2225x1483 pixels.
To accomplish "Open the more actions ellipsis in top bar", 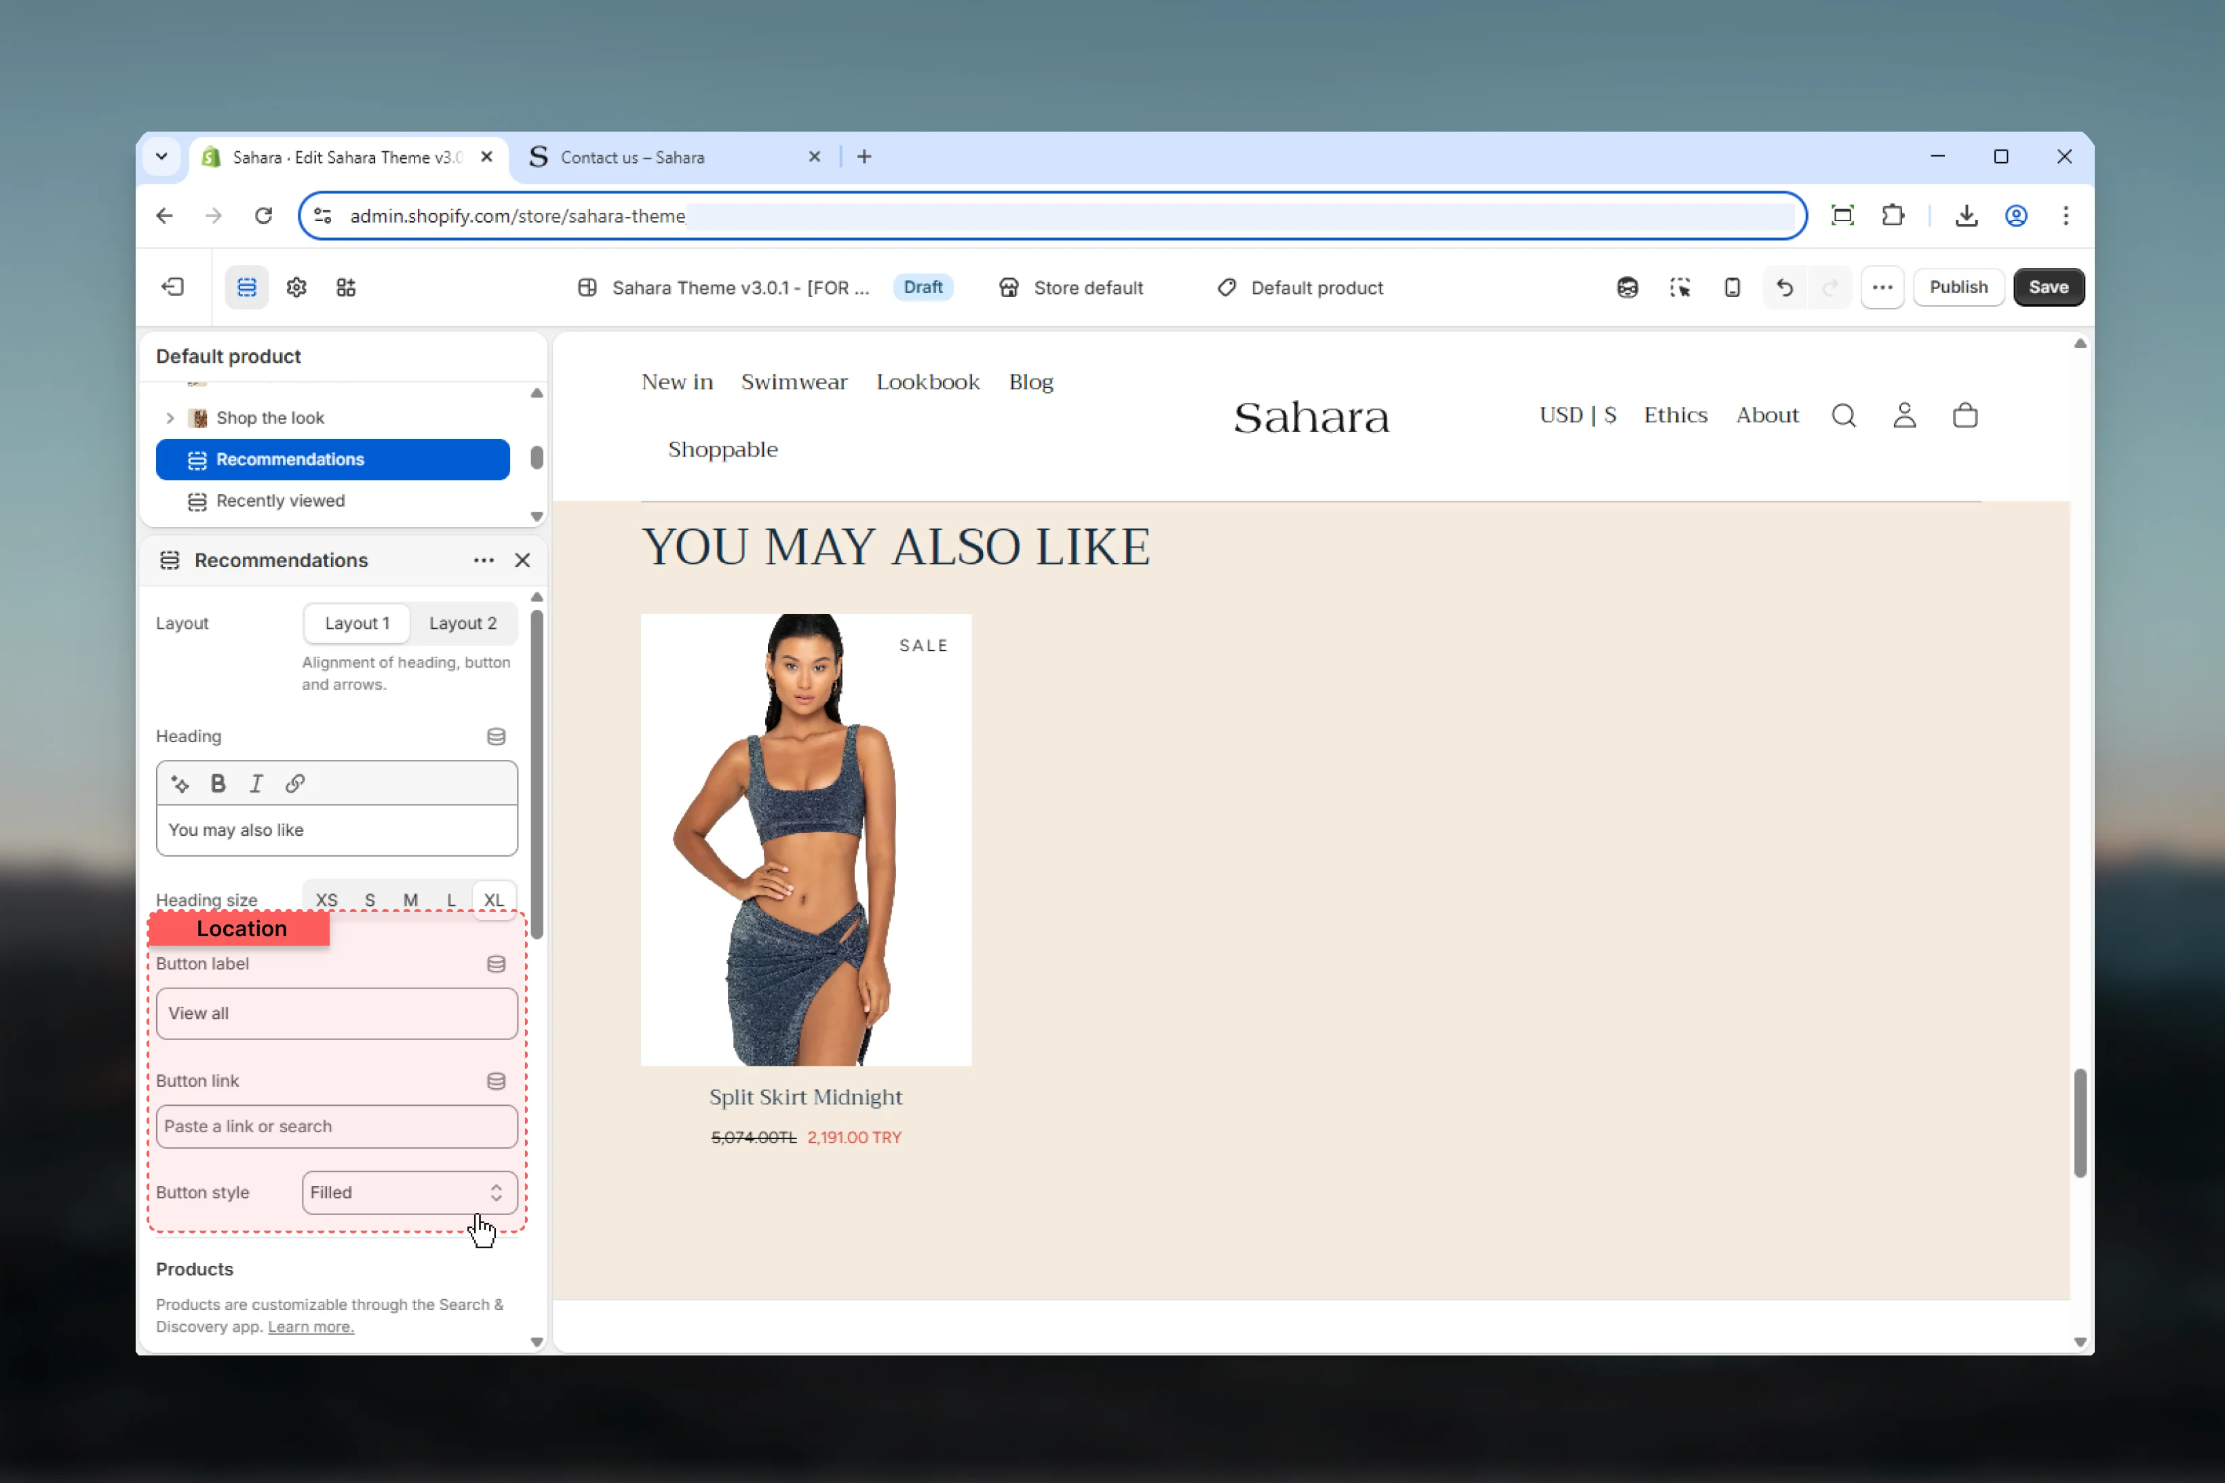I will point(1882,286).
